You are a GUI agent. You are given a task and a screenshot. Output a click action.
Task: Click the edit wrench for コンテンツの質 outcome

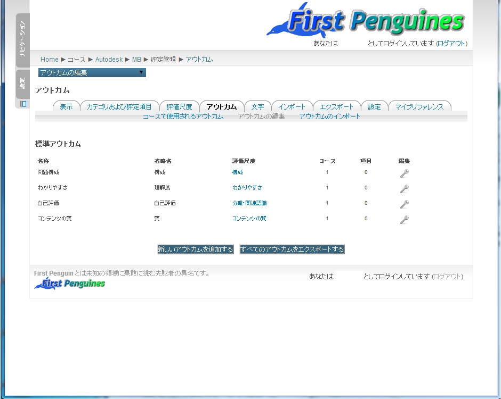[404, 219]
